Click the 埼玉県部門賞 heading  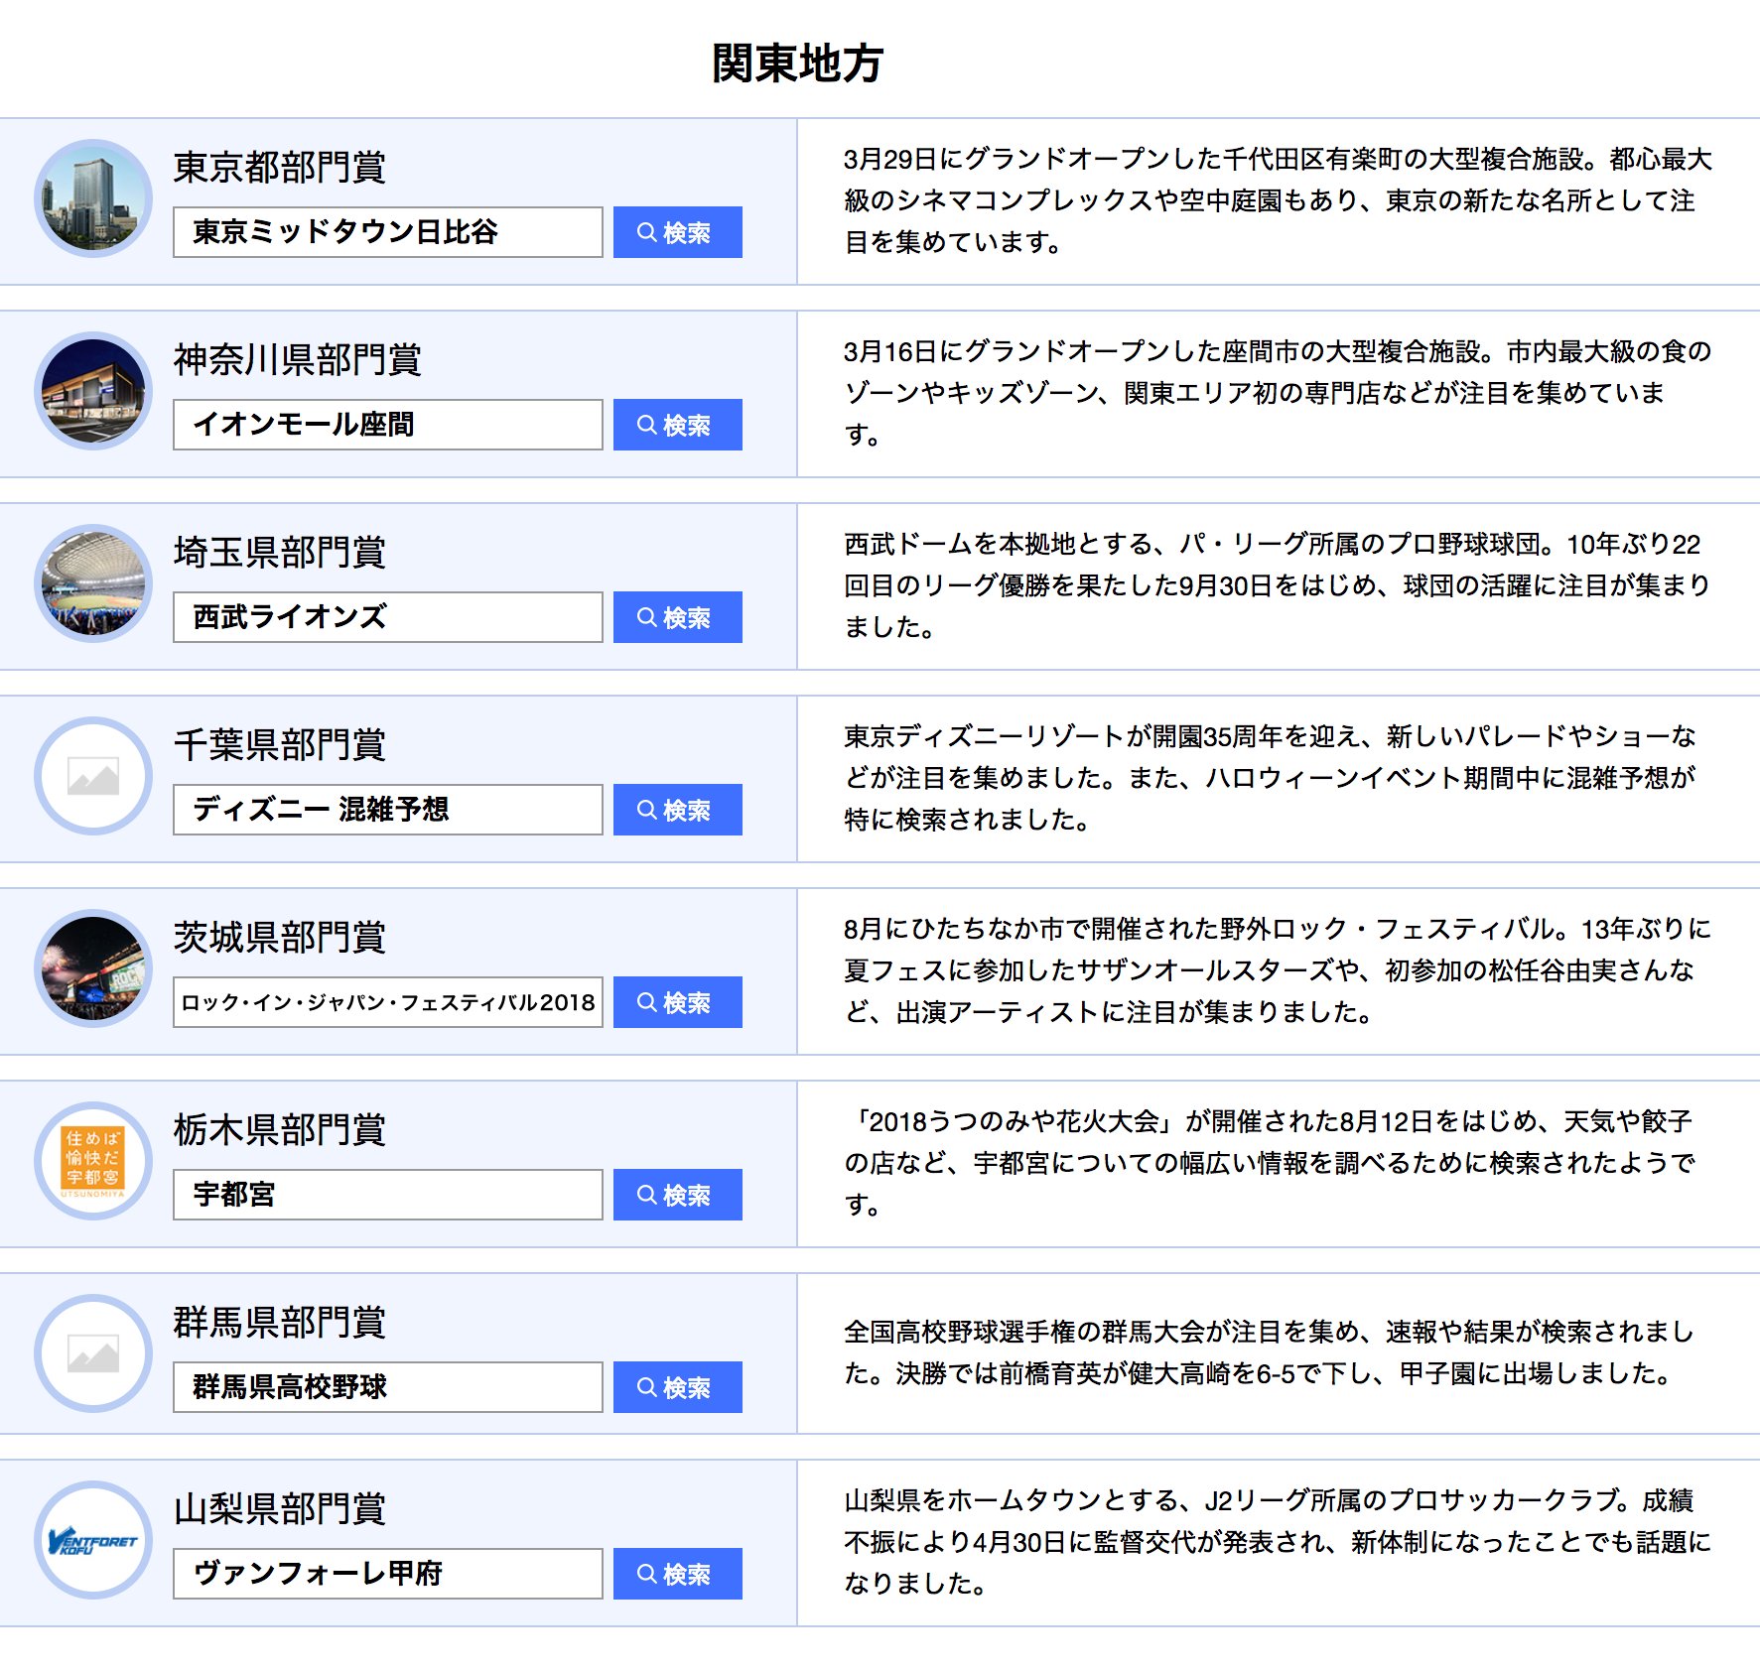(280, 552)
